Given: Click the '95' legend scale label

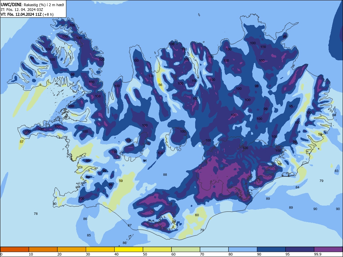Looking at the screenshot, I should point(287,254).
